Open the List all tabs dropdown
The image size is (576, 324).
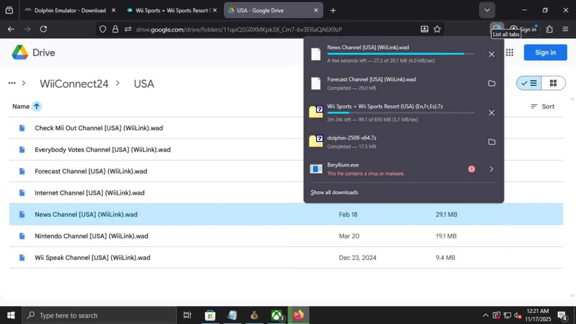[487, 10]
